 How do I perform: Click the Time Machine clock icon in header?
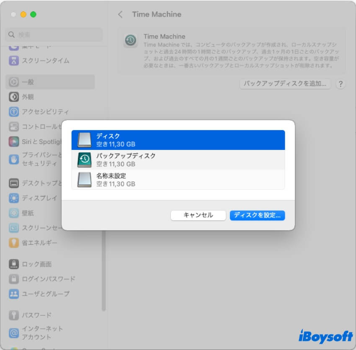pyautogui.click(x=130, y=41)
